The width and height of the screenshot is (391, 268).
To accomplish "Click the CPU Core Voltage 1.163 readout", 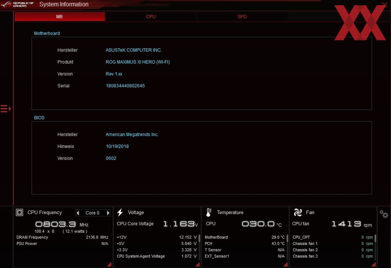I will (180, 224).
